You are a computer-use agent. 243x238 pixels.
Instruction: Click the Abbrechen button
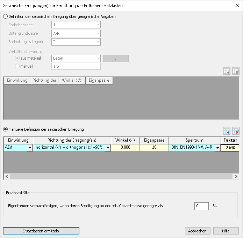198,231
